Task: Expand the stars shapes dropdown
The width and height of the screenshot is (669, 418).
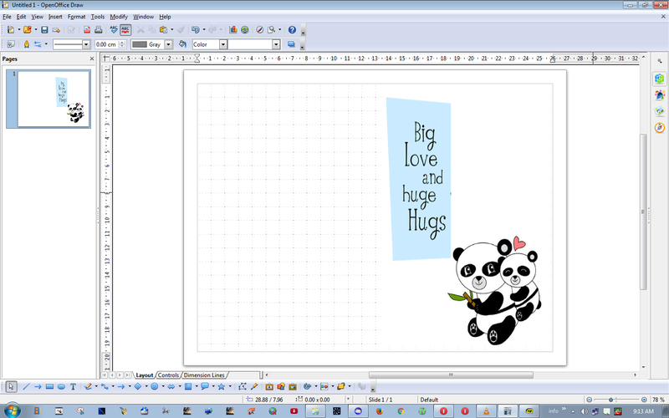Action: 230,386
